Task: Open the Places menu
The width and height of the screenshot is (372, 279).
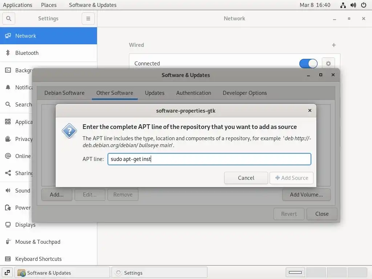Action: tap(49, 5)
